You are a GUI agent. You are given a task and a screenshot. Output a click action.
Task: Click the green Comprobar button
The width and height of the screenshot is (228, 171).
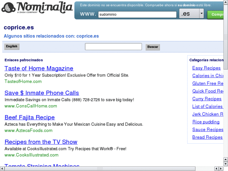(x=215, y=15)
